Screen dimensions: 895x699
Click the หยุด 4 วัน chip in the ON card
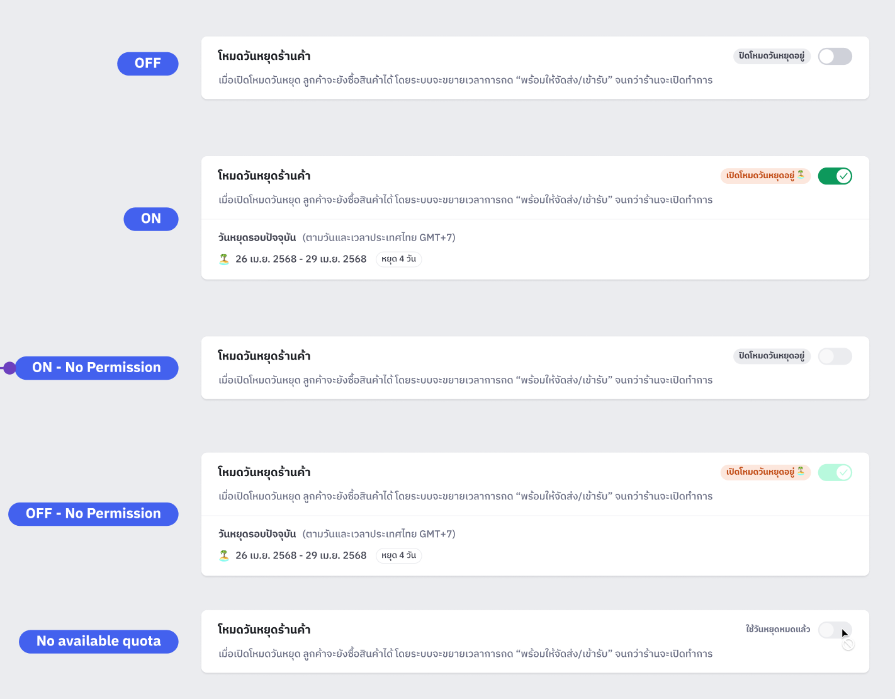(398, 259)
